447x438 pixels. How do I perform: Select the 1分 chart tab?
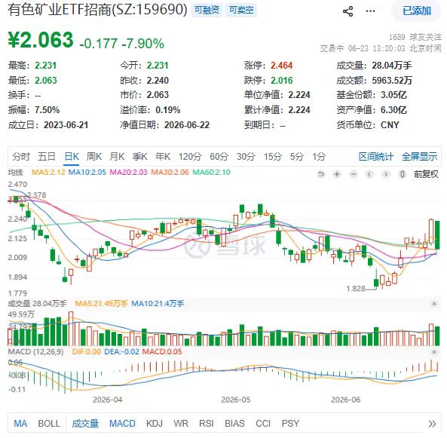tap(319, 157)
